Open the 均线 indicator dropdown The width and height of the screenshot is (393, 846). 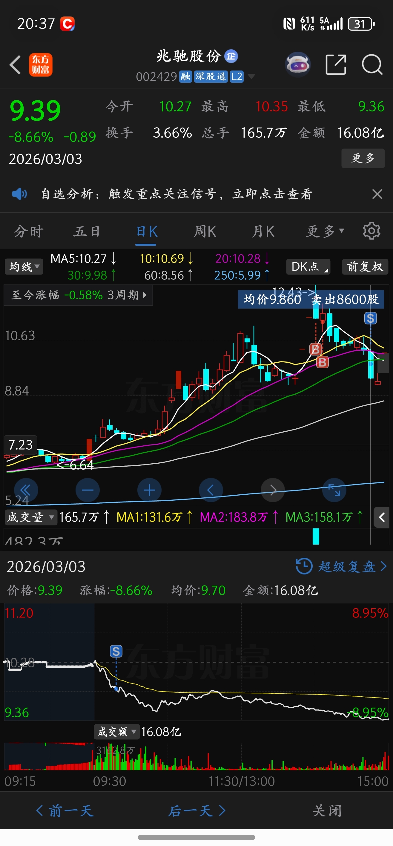pyautogui.click(x=24, y=266)
